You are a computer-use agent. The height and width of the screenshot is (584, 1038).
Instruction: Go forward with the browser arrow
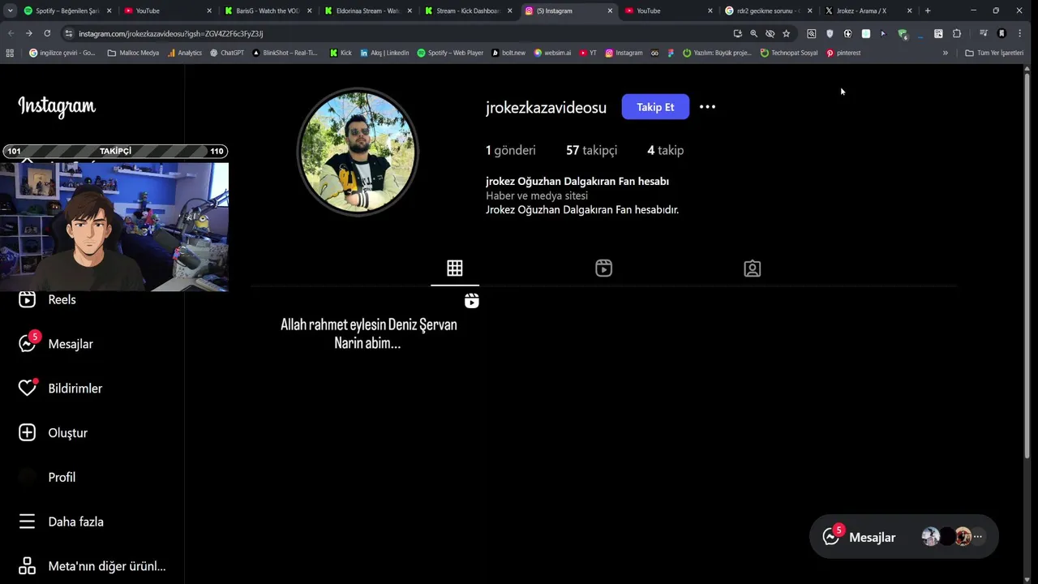28,33
